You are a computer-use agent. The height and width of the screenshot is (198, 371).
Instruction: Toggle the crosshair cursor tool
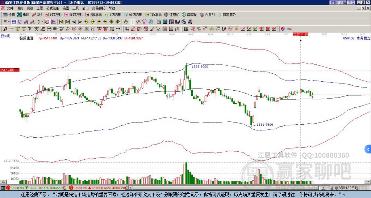132,22
